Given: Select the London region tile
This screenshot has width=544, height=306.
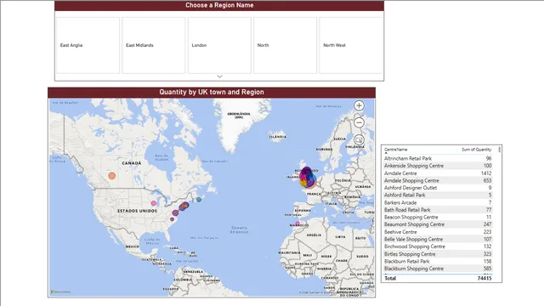Looking at the screenshot, I should click(x=219, y=45).
